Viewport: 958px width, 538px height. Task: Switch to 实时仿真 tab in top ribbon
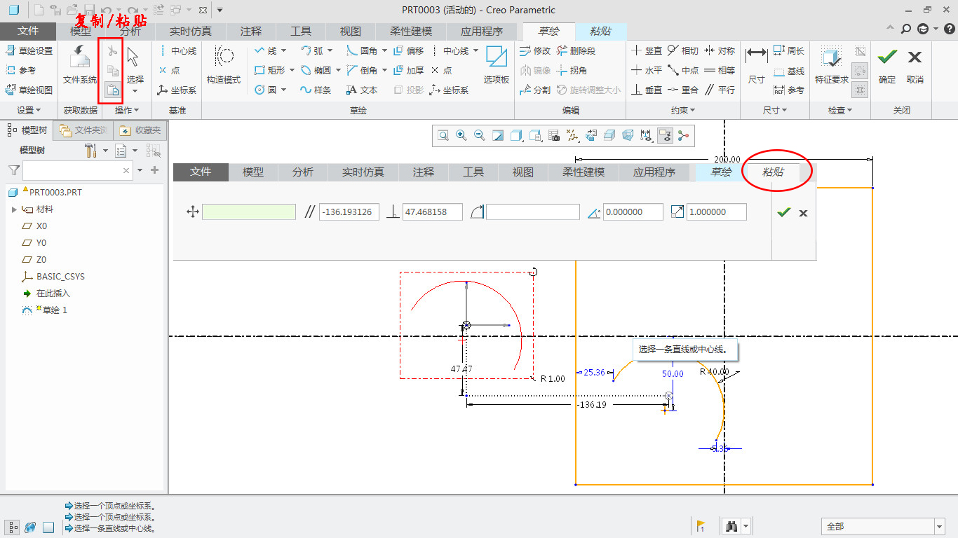point(191,32)
